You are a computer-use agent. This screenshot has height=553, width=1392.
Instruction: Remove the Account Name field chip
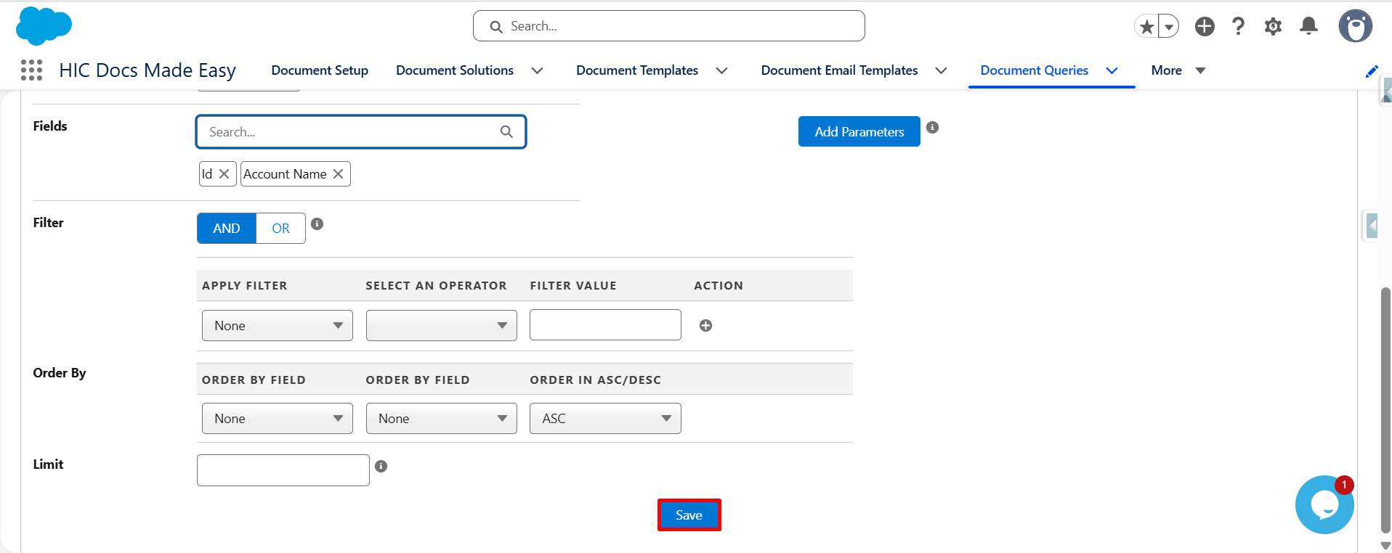(x=338, y=174)
